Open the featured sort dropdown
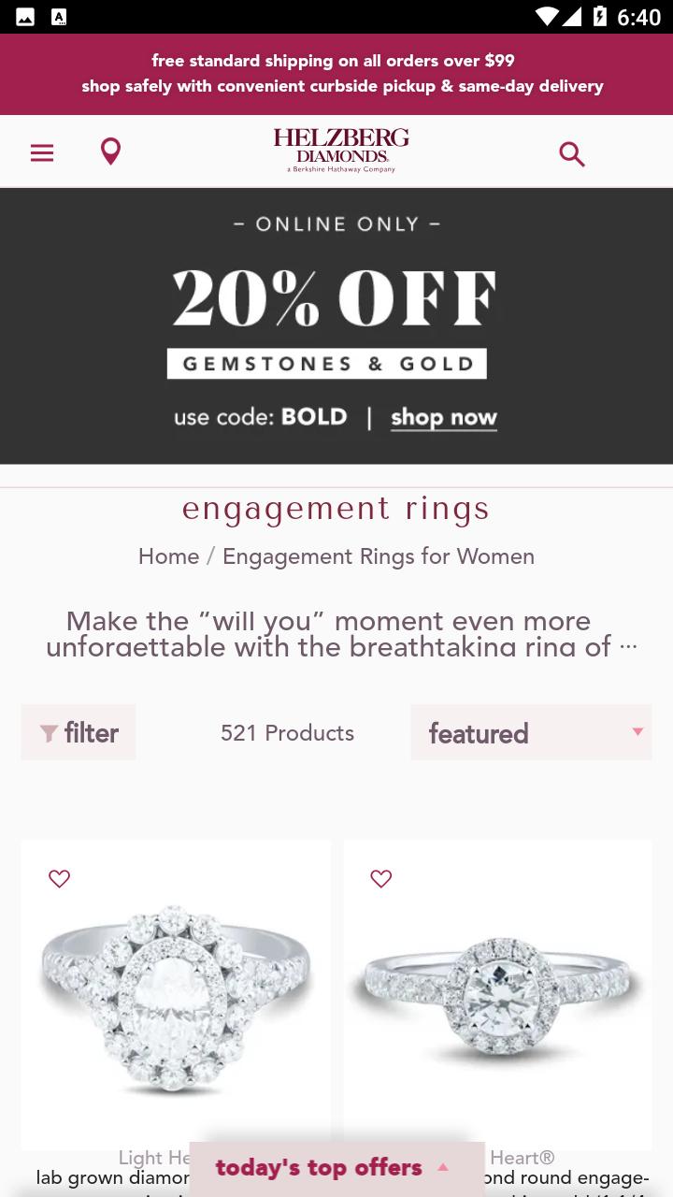The width and height of the screenshot is (673, 1197). click(531, 732)
